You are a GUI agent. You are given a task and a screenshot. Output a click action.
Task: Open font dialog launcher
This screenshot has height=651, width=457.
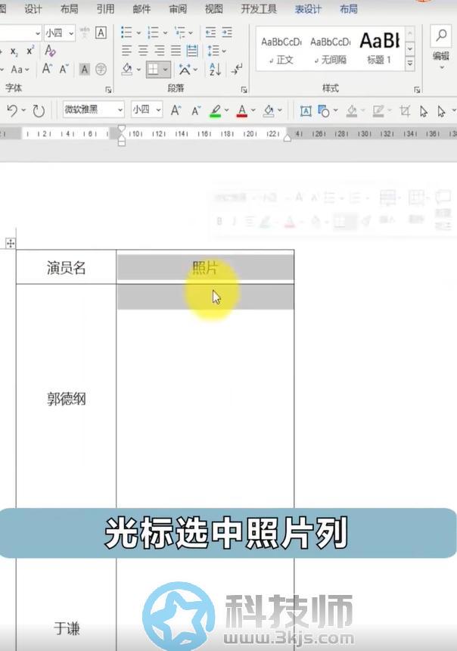pyautogui.click(x=108, y=89)
